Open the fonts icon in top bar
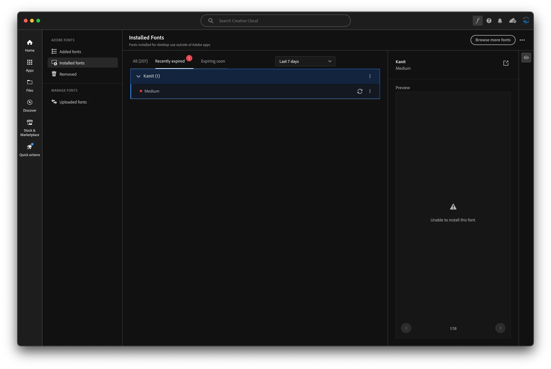This screenshot has width=551, height=369. click(x=477, y=21)
